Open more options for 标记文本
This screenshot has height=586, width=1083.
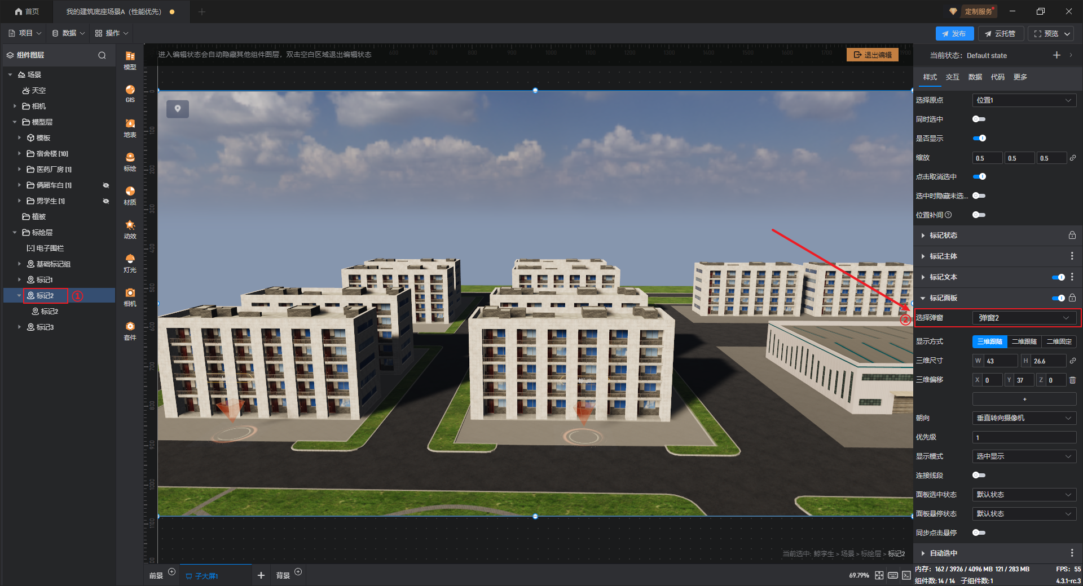pos(1072,277)
